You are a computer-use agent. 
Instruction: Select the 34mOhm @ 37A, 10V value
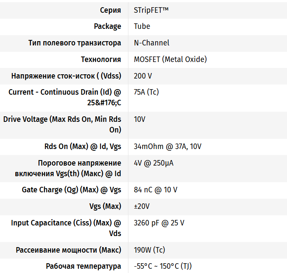point(167,146)
